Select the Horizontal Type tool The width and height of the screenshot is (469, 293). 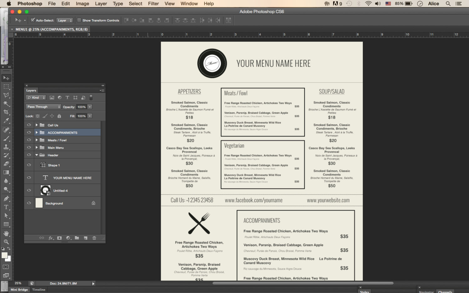click(x=6, y=207)
